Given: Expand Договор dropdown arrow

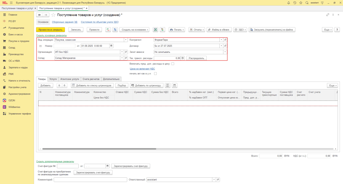Looking at the screenshot, I should [x=221, y=46].
